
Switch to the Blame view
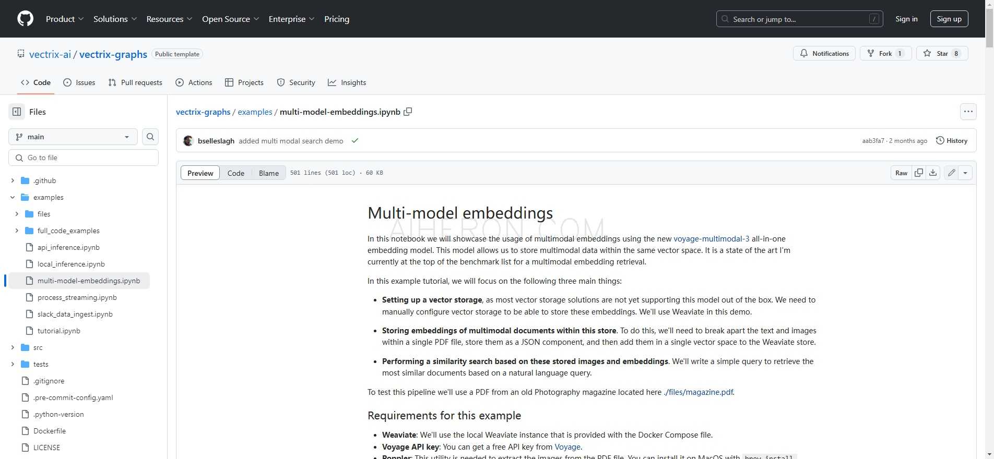pyautogui.click(x=269, y=173)
